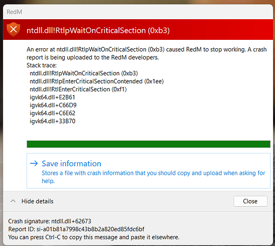Open the Save information command link

(149, 171)
